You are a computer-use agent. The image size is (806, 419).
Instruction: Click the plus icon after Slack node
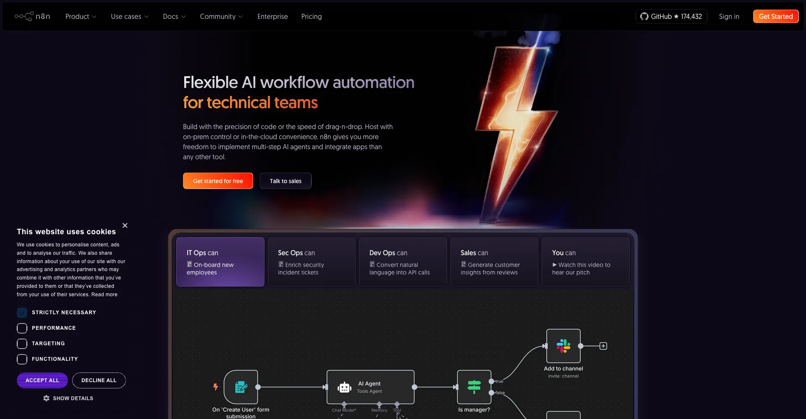pyautogui.click(x=603, y=346)
